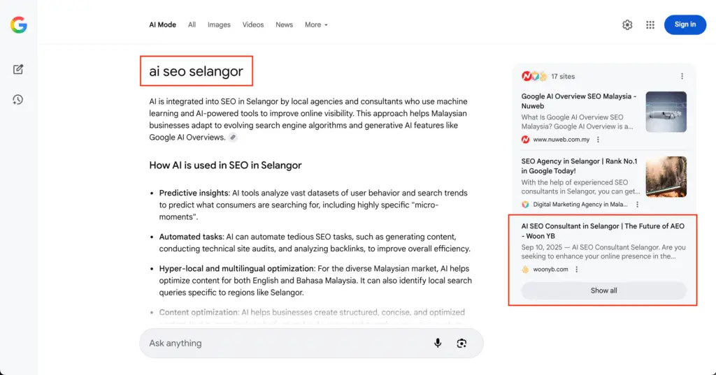The image size is (716, 375).
Task: Open Google AI Overview SEO Malaysia - Nuweb link
Action: pos(578,101)
